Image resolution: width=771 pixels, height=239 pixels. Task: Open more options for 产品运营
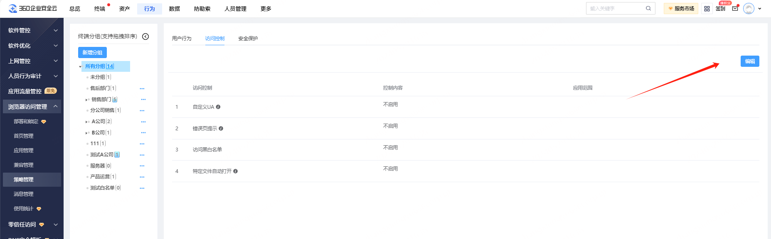[142, 177]
